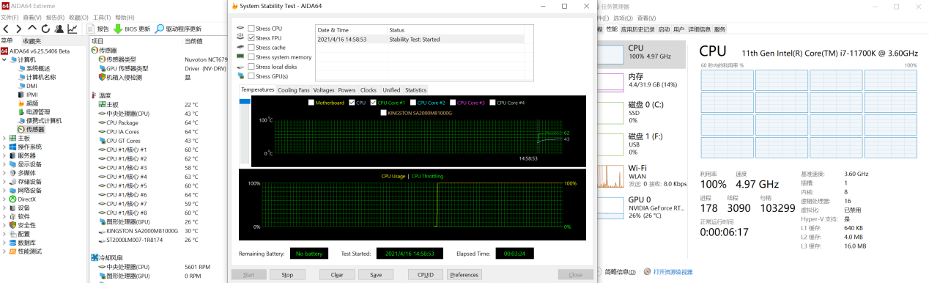This screenshot has height=283, width=929.
Task: Expand the 主板 tree node
Action: 4,138
